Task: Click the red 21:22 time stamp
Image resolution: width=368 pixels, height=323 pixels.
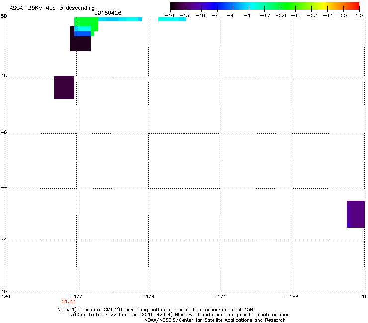Action: point(68,302)
